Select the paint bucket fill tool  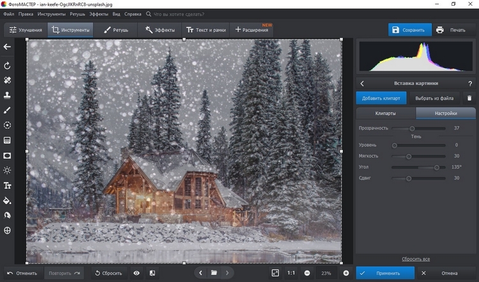(x=8, y=200)
